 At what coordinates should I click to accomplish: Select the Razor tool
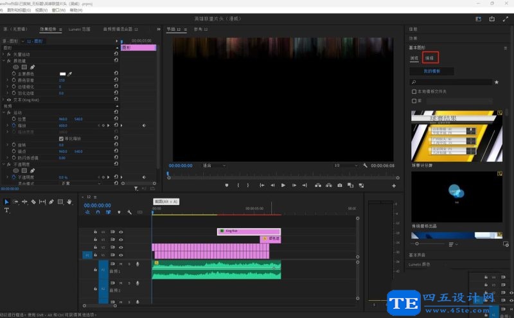[x=33, y=202]
